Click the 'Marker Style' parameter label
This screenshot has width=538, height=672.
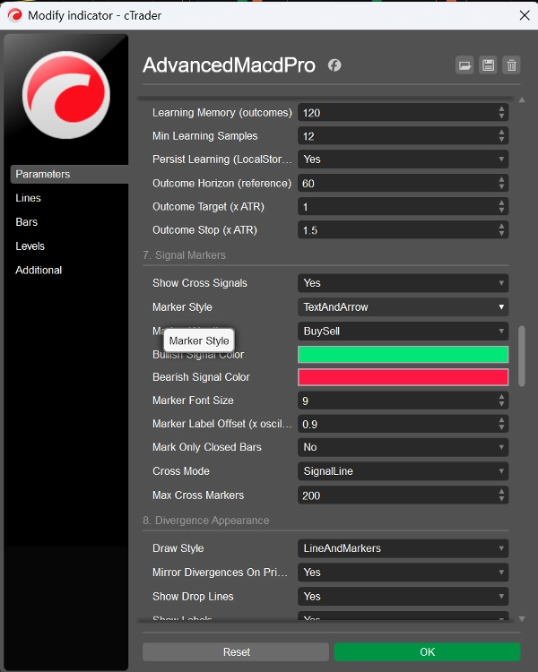182,306
